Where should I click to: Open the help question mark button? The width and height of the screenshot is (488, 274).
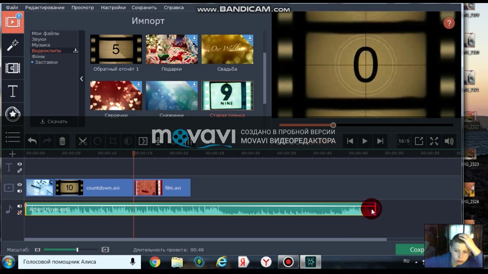pyautogui.click(x=449, y=23)
